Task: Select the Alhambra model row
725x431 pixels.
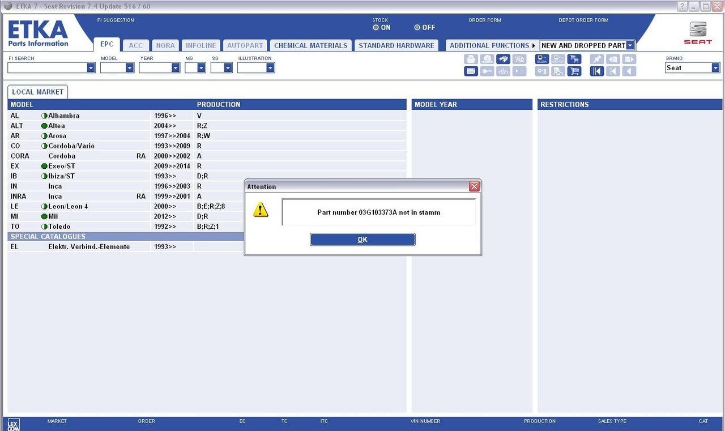Action: click(x=207, y=116)
